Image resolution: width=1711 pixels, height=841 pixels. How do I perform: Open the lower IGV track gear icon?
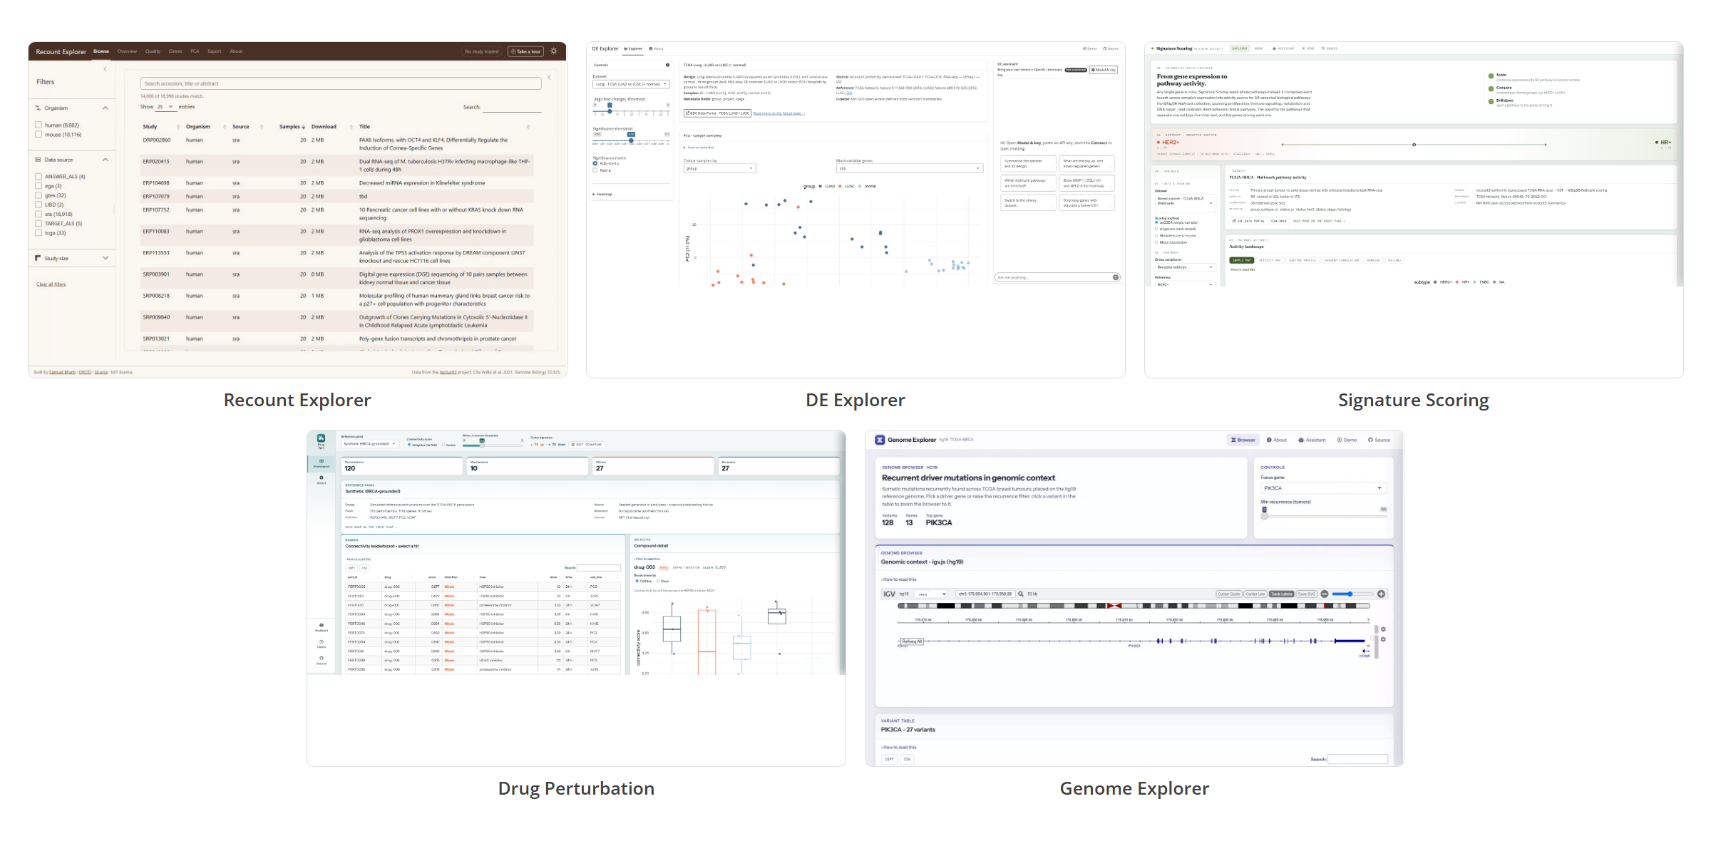[x=1383, y=639]
